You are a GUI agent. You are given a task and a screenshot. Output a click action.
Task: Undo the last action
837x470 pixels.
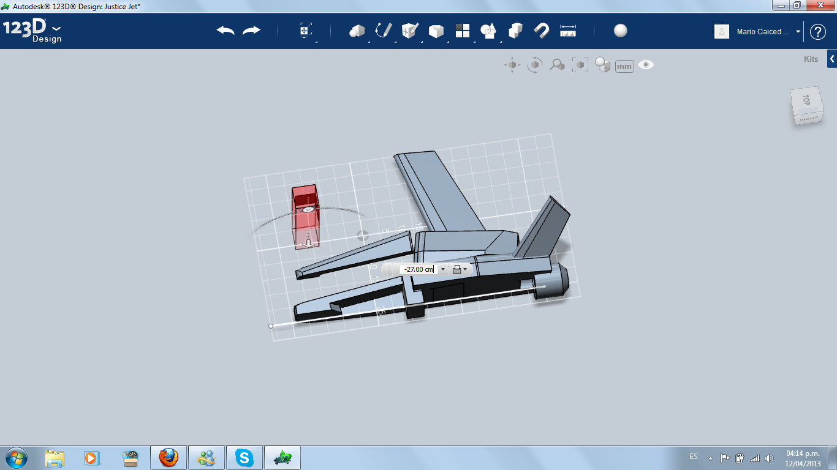coord(225,31)
